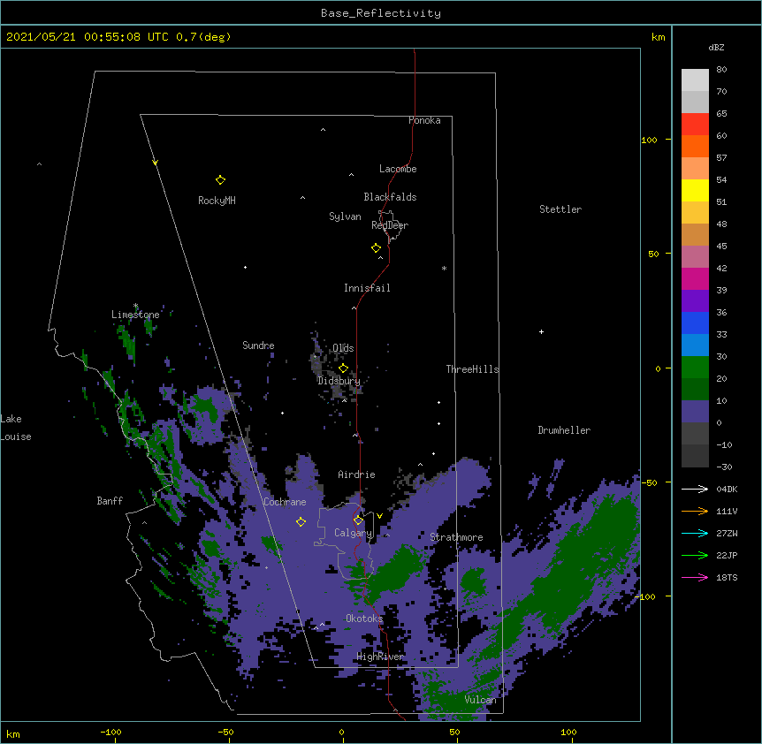Select the yellow diamond marker beside Olds
This screenshot has height=744, width=762.
pyautogui.click(x=343, y=368)
